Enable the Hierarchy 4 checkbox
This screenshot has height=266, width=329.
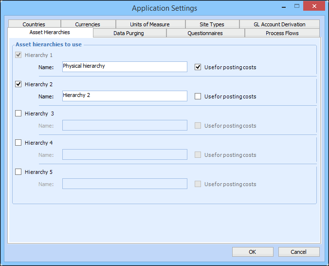pyautogui.click(x=18, y=143)
